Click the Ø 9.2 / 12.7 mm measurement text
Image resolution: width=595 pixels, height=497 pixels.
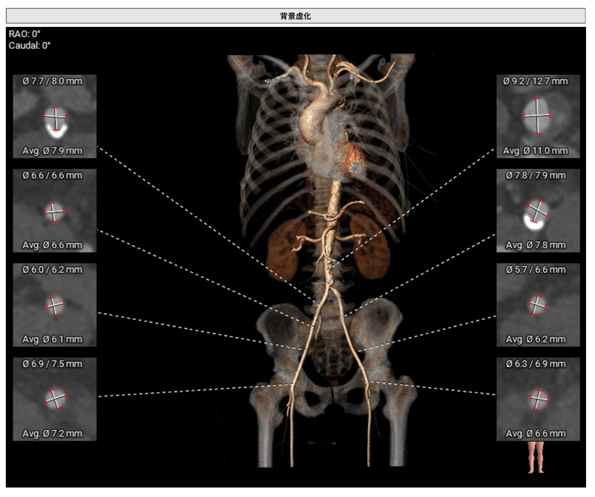coord(535,81)
